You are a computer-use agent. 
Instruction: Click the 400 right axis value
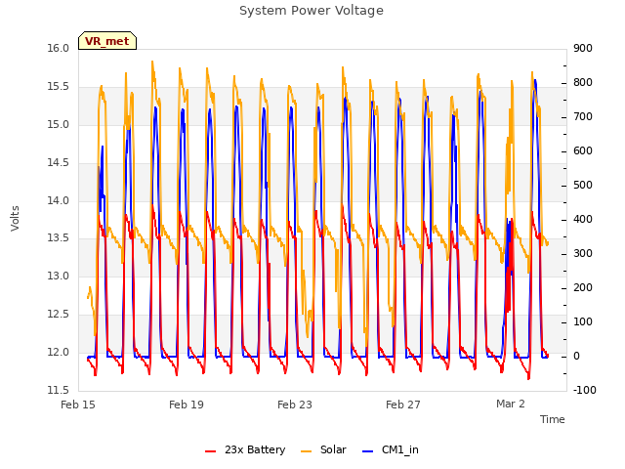583,219
